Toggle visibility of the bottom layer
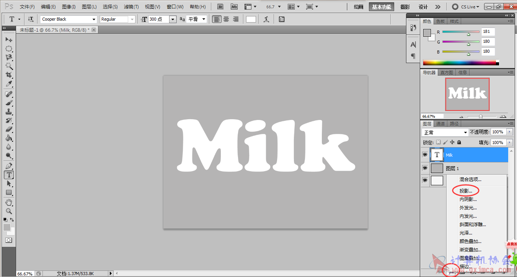Screen dimensions: 517x277 click(x=425, y=180)
